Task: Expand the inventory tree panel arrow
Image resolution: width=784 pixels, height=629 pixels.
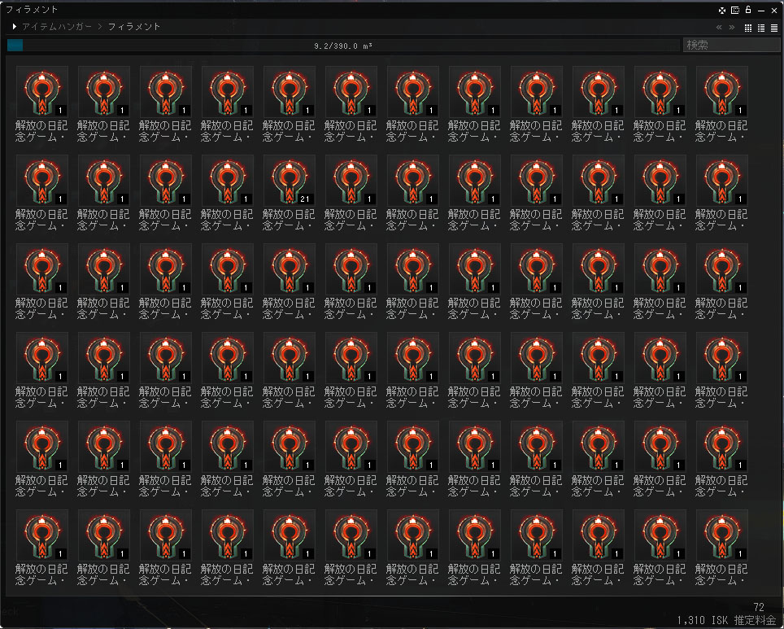Action: click(x=15, y=27)
